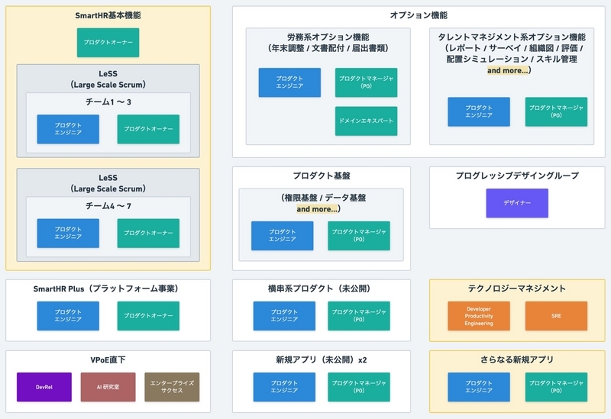Select the プロダクトオーナー box directly under SmartHR基本機能
This screenshot has height=419, width=611.
click(108, 43)
